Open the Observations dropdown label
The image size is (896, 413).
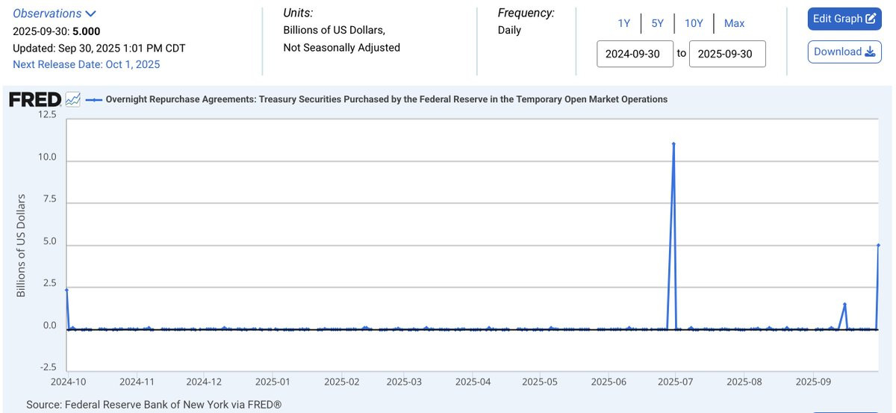tap(48, 13)
